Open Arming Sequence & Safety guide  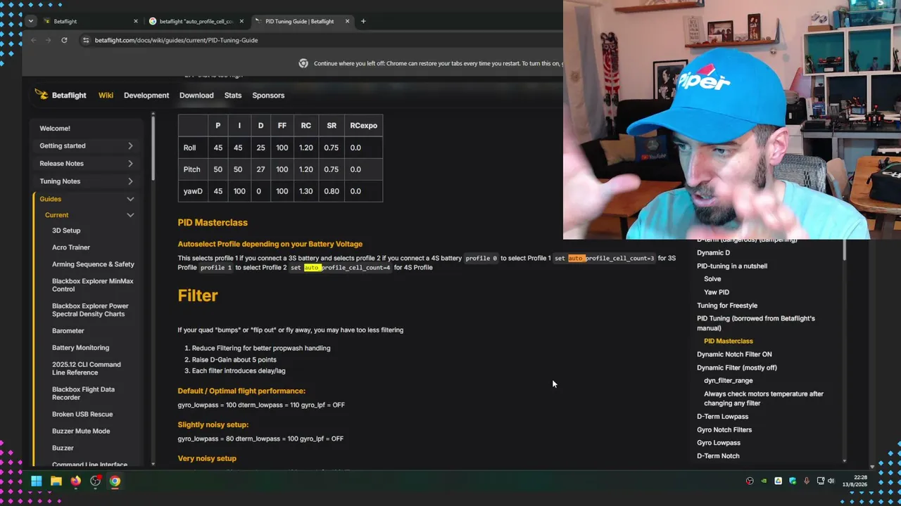pyautogui.click(x=93, y=264)
